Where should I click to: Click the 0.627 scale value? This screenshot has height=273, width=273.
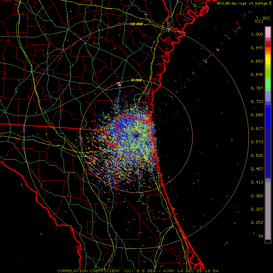(x=257, y=129)
